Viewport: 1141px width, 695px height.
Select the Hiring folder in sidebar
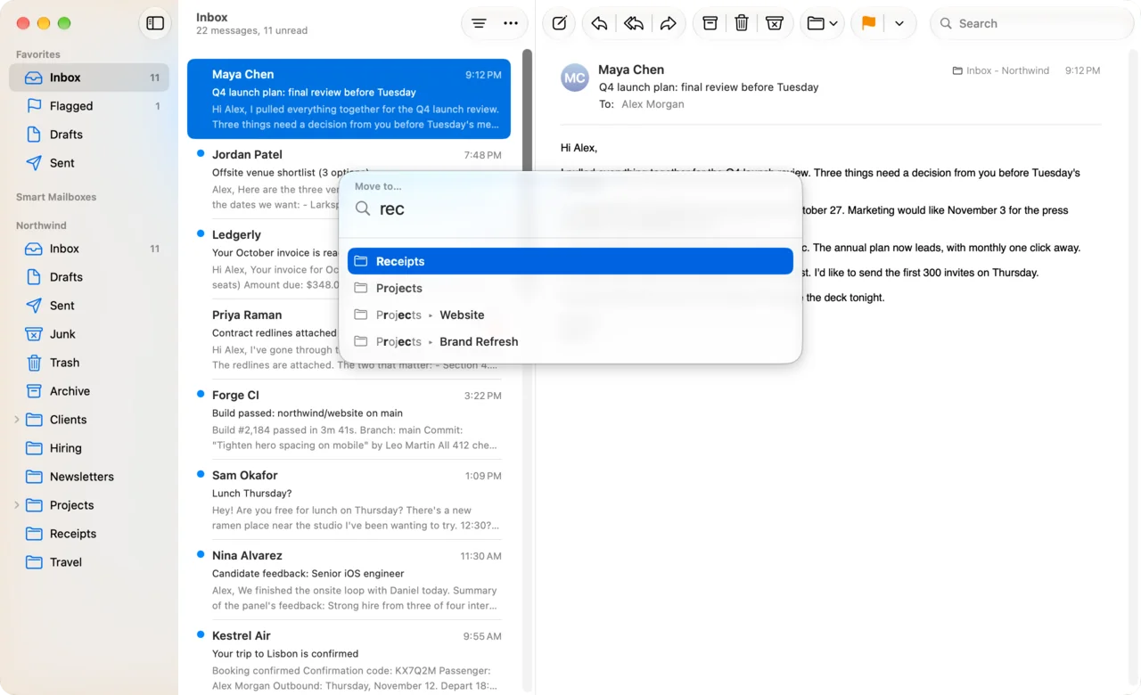click(89, 448)
